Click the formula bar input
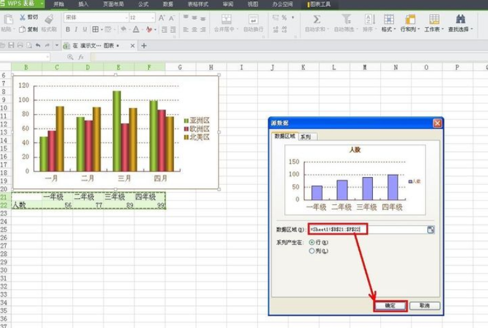488x328 pixels. pyautogui.click(x=289, y=57)
